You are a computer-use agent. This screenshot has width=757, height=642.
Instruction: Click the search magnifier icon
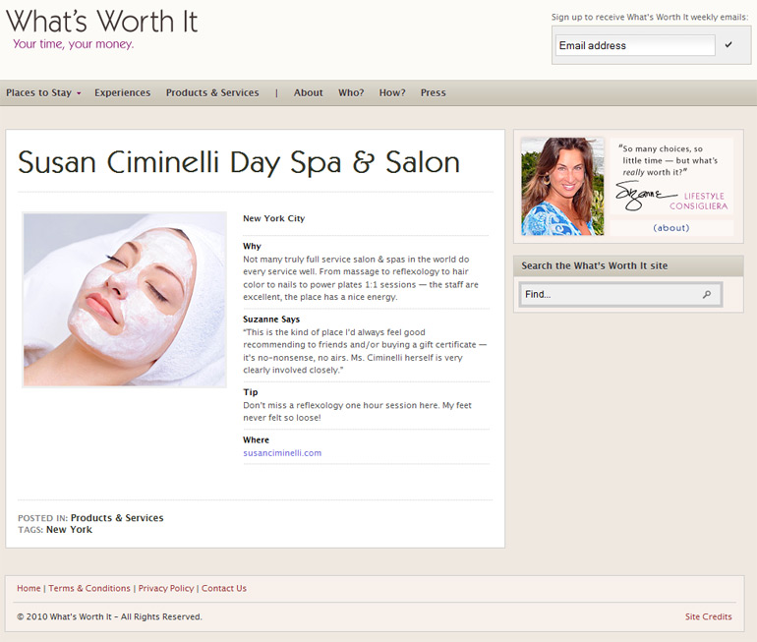coord(707,294)
